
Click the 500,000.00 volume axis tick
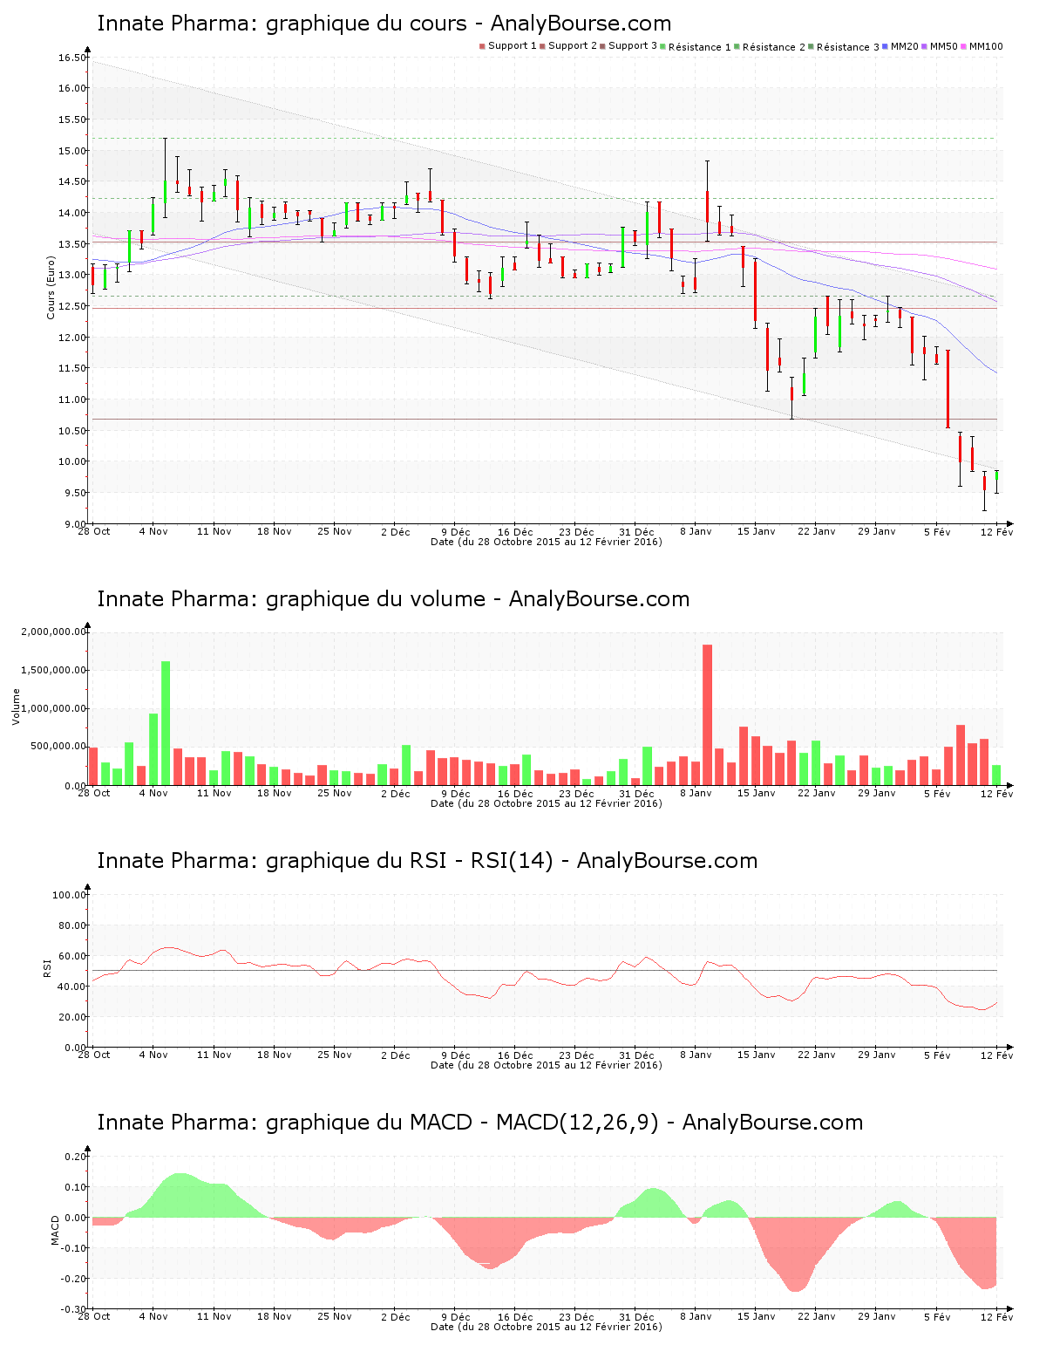pos(58,747)
